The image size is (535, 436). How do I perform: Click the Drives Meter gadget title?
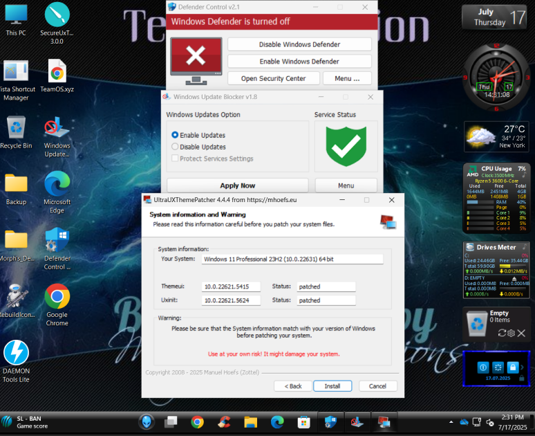[496, 247]
